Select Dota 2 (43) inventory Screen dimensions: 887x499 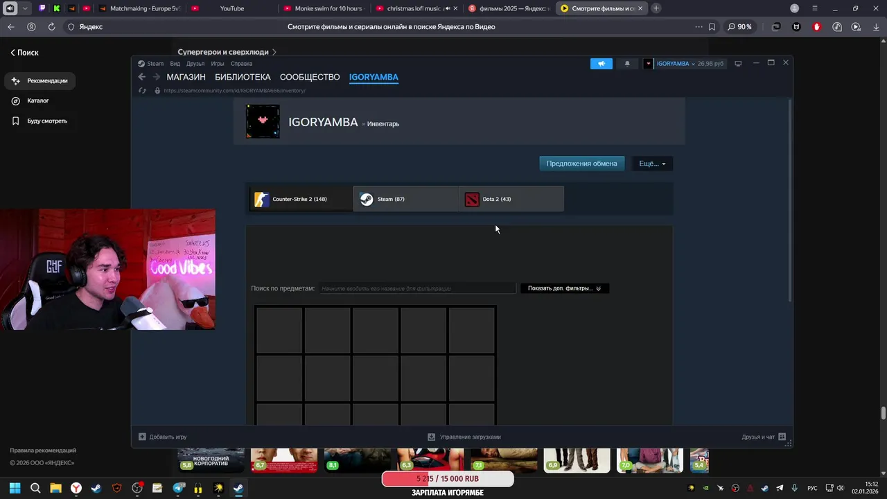point(511,199)
